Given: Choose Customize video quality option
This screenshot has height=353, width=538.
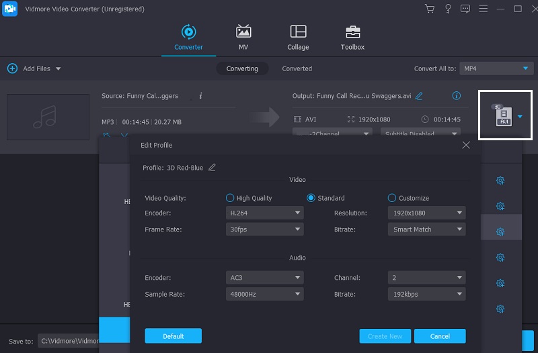Looking at the screenshot, I should click(x=392, y=198).
